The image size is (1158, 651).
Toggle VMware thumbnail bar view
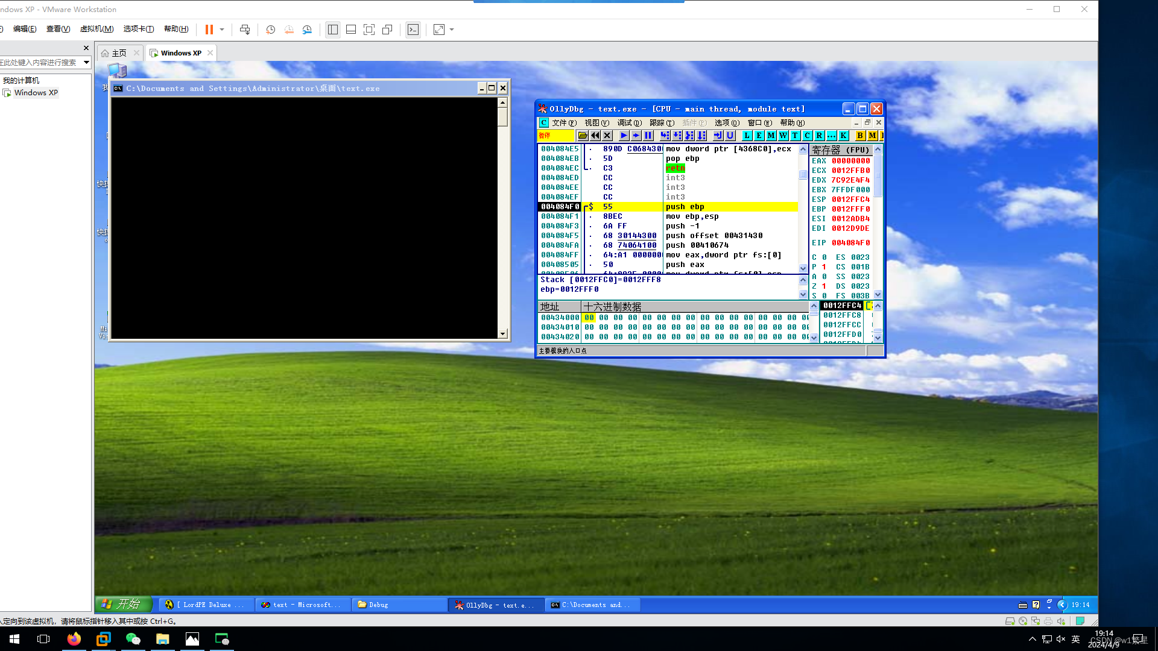click(x=350, y=30)
